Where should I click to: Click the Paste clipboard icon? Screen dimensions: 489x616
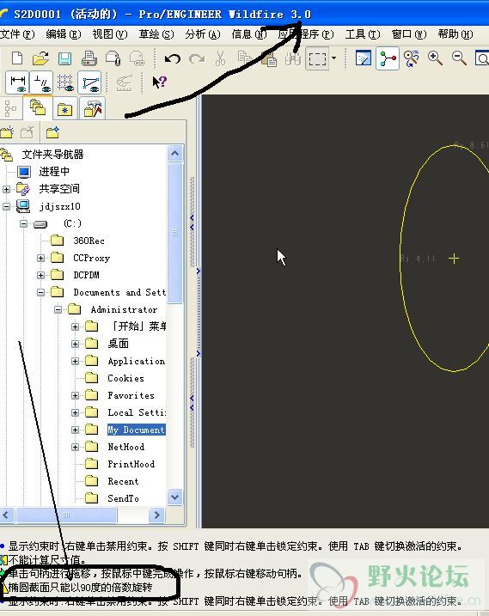pos(269,59)
